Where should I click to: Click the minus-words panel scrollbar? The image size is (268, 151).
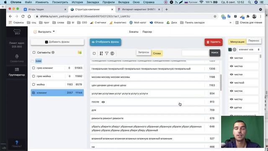[x=260, y=56]
